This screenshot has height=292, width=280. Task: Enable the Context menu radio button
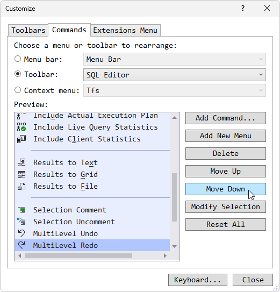18,90
